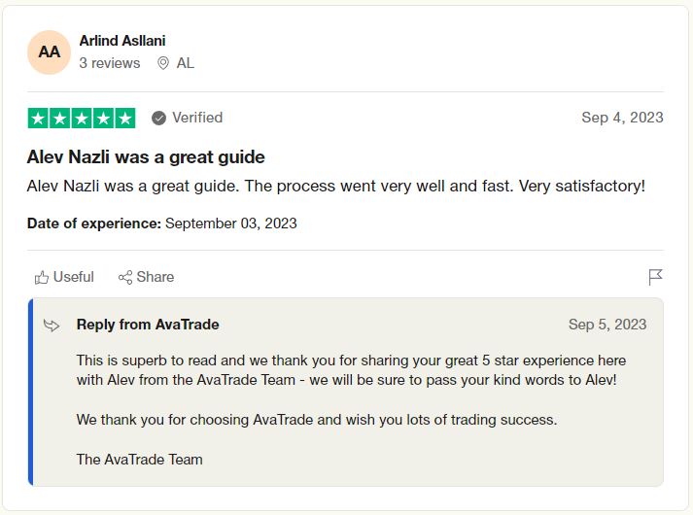Click the Verified checkmark badge icon

[x=159, y=119]
